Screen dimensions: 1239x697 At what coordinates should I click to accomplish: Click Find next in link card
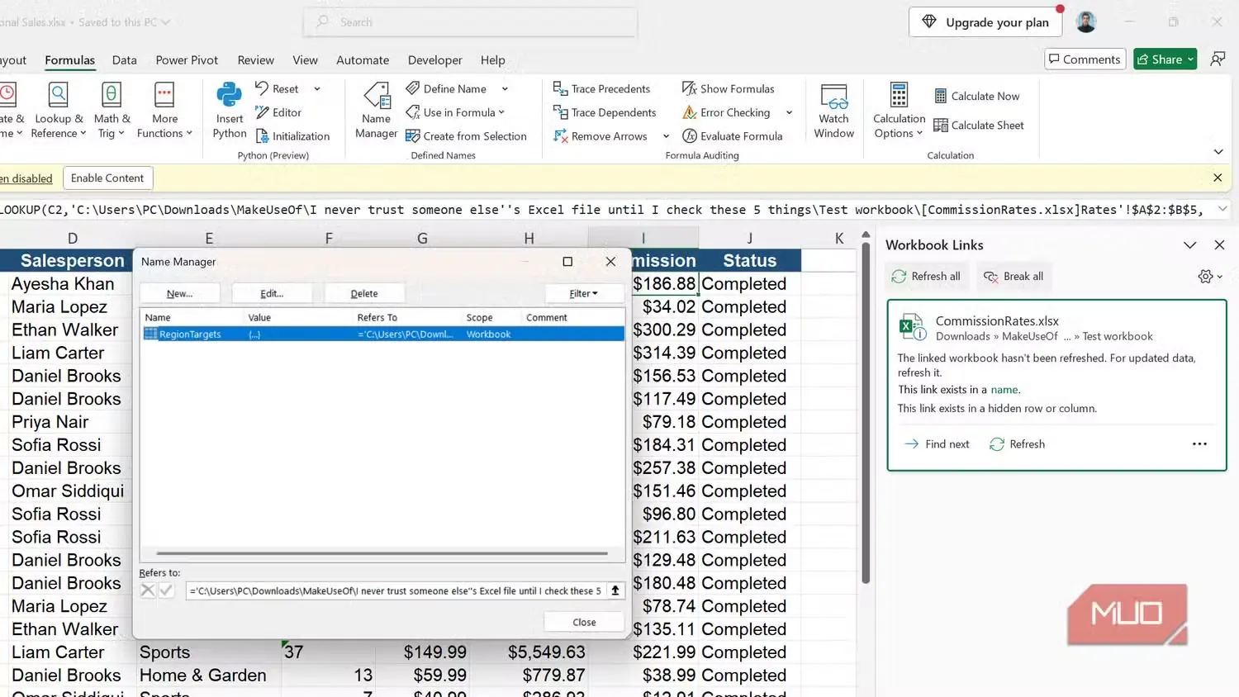[x=937, y=444]
